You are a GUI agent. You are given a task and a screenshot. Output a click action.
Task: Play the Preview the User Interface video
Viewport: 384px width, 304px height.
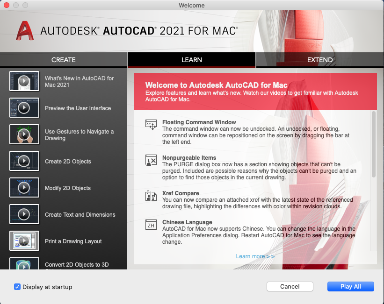24,108
